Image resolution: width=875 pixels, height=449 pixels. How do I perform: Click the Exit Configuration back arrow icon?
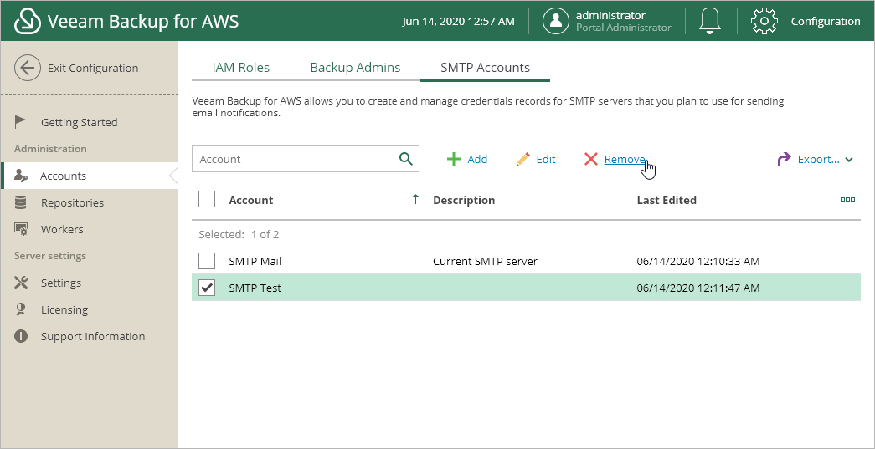[x=28, y=68]
